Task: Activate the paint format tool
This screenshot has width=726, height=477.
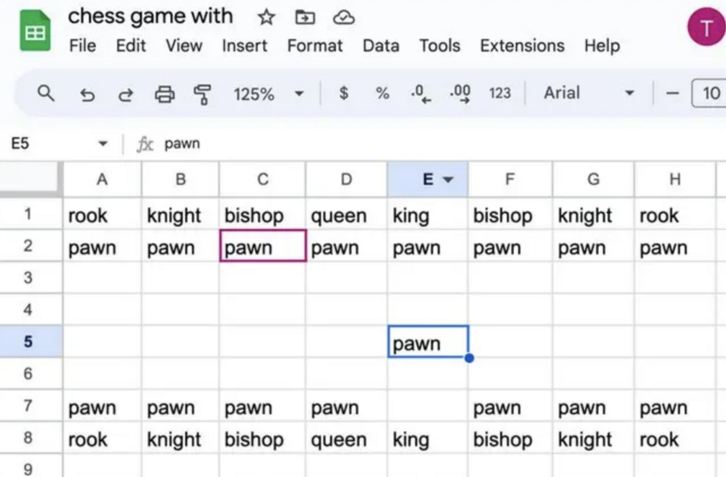Action: (x=202, y=94)
